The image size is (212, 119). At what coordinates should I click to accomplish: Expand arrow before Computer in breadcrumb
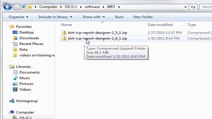[35, 7]
